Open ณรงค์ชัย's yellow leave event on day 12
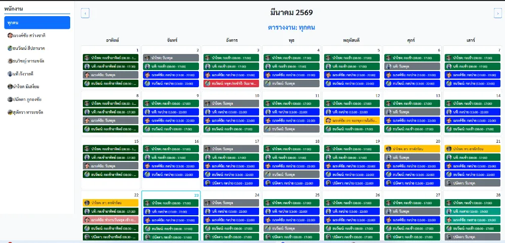 351,120
